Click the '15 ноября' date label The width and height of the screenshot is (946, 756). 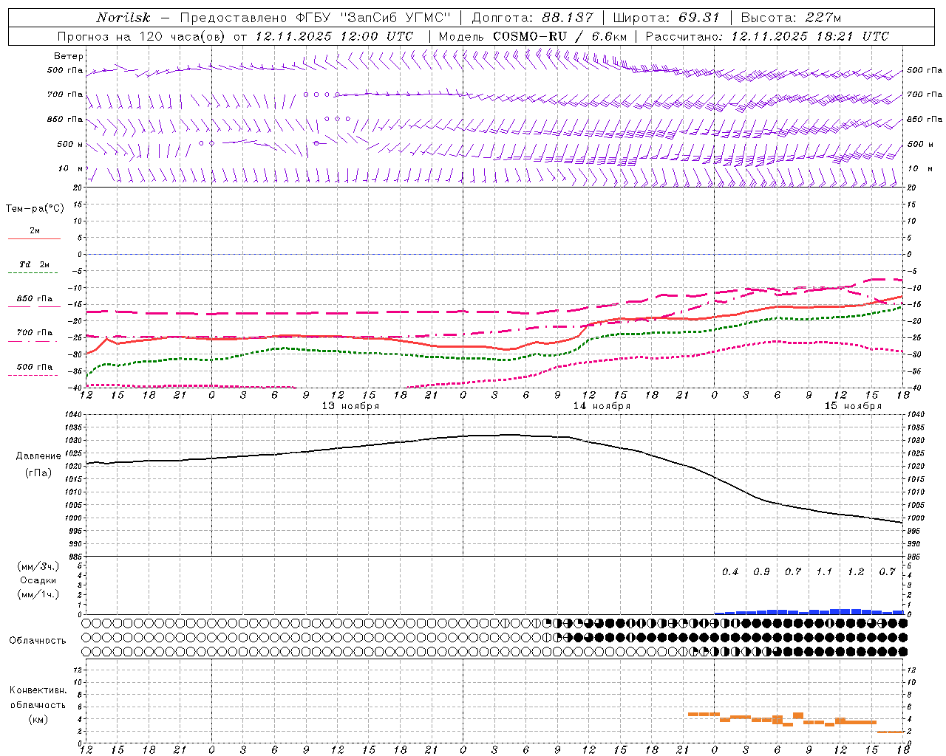click(x=853, y=406)
